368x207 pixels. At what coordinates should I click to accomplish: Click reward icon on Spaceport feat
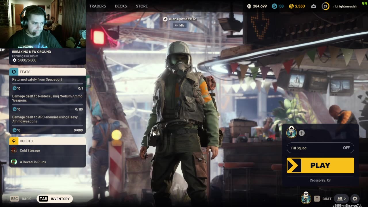point(14,88)
